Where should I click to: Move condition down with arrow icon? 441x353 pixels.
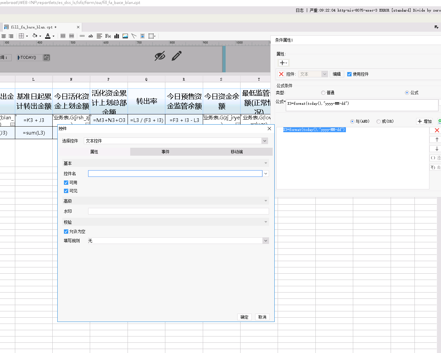pyautogui.click(x=437, y=149)
